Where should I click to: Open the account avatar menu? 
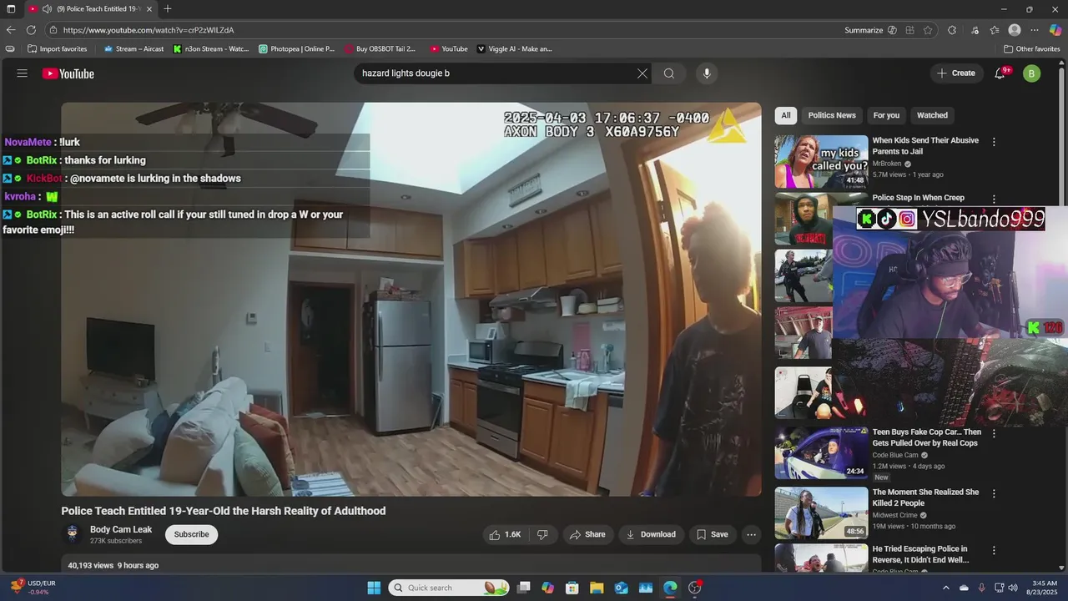(x=1032, y=73)
